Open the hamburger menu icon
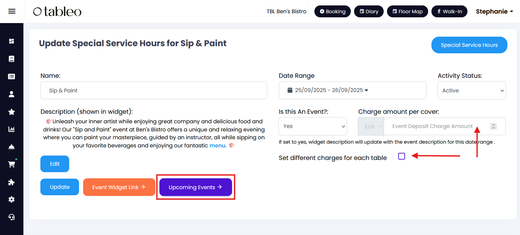This screenshot has height=235, width=520. [x=12, y=11]
